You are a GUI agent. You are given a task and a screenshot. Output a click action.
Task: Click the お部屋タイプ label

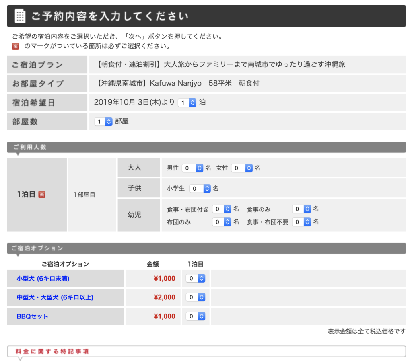[38, 84]
